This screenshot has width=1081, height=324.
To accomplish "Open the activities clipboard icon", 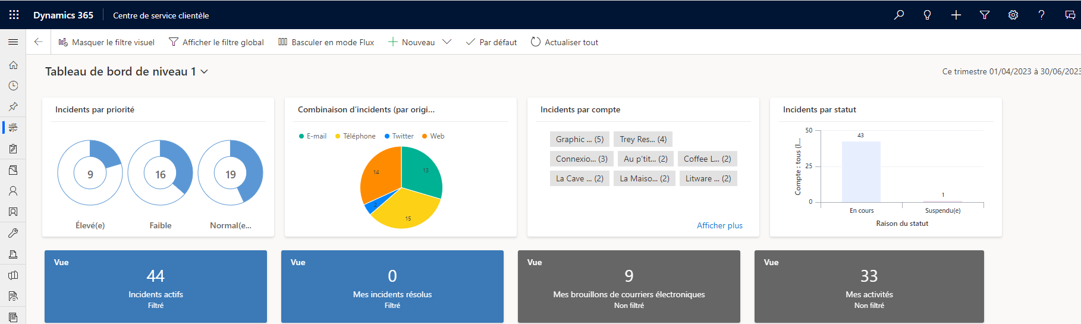I will click(x=13, y=149).
